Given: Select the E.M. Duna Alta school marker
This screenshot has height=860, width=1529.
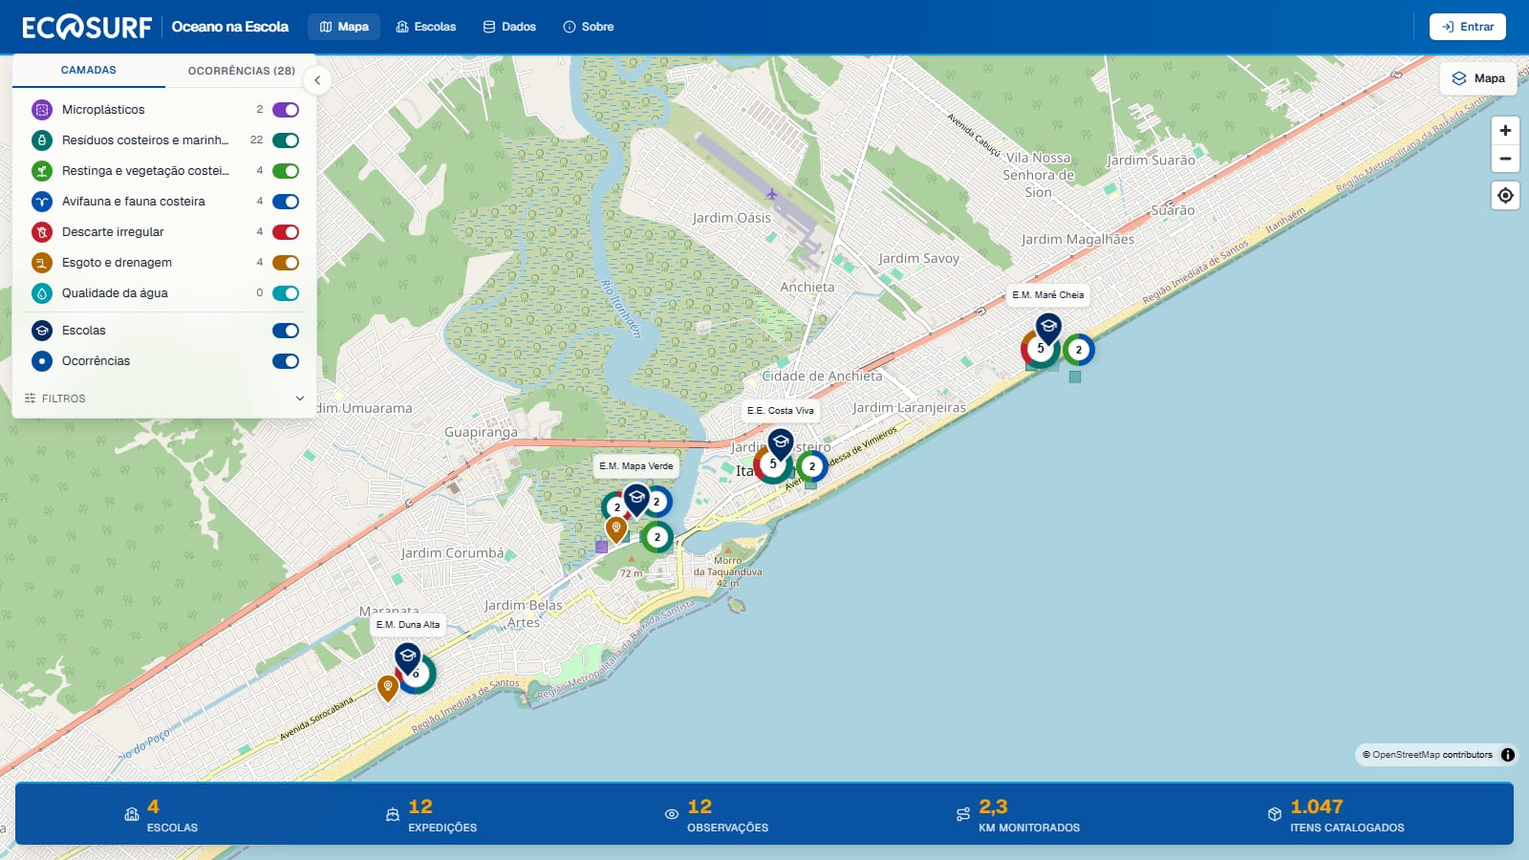Looking at the screenshot, I should click(408, 658).
